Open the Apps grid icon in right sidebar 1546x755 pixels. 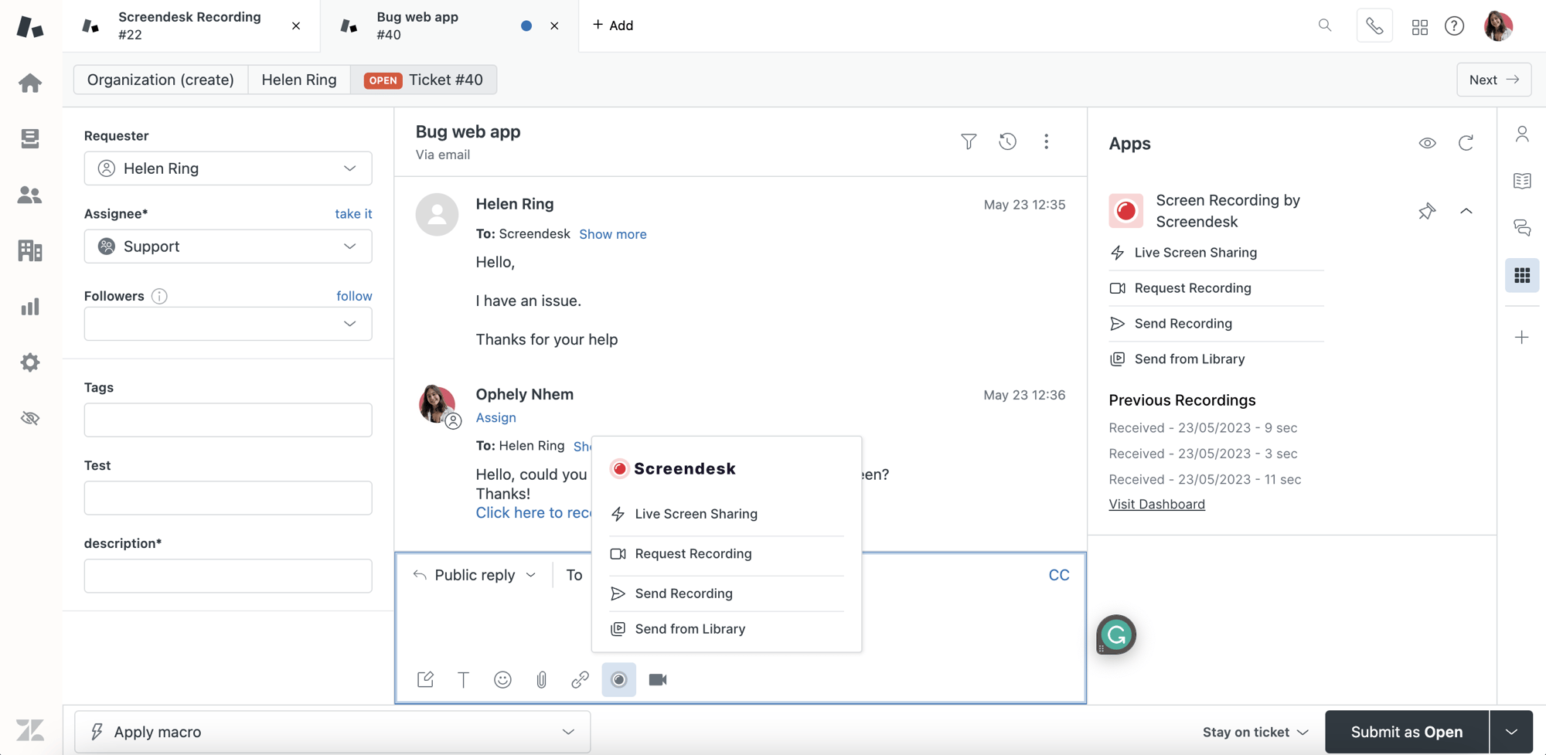pyautogui.click(x=1522, y=275)
